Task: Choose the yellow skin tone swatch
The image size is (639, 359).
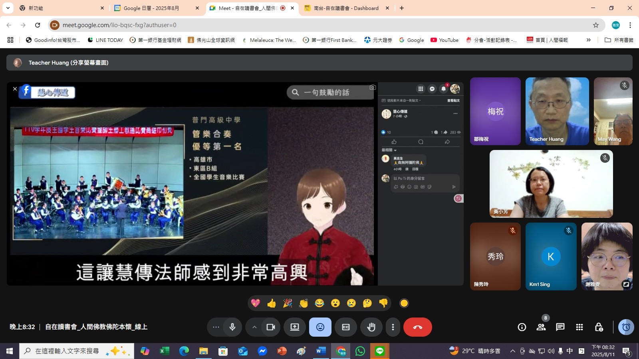Action: (x=404, y=303)
